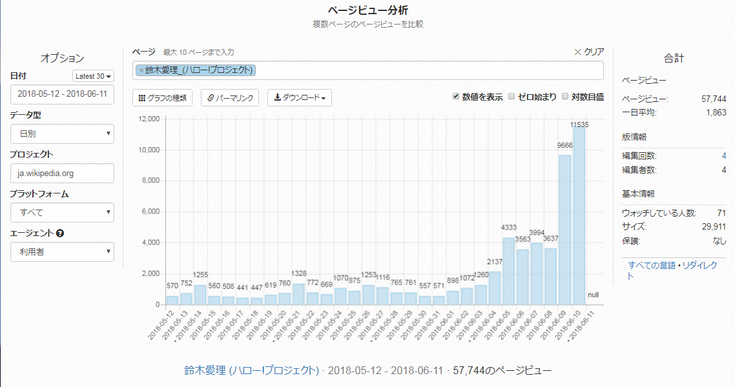
Task: Click the 編集回数 value link
Action: click(x=723, y=155)
